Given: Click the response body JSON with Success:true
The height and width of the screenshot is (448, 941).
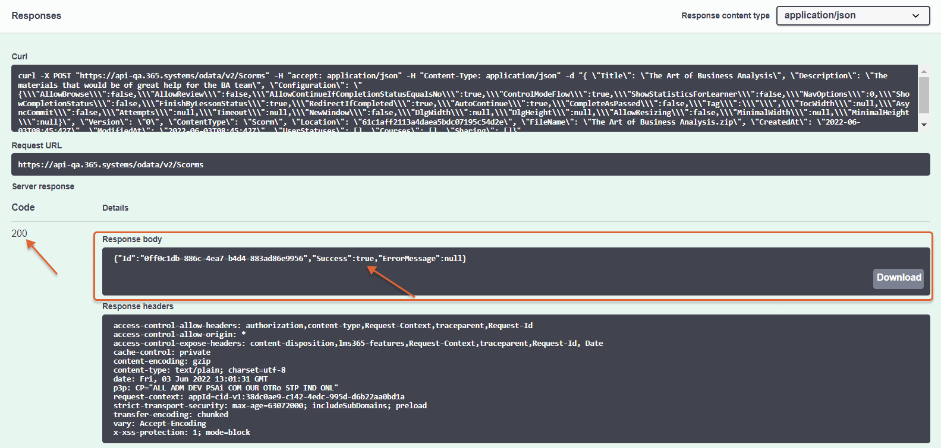Looking at the screenshot, I should point(289,259).
